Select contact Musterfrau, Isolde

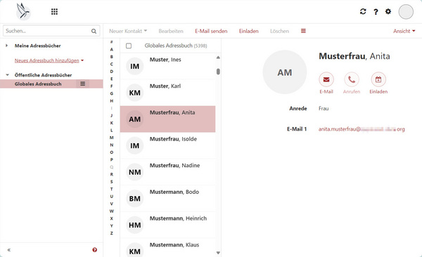[x=167, y=146]
